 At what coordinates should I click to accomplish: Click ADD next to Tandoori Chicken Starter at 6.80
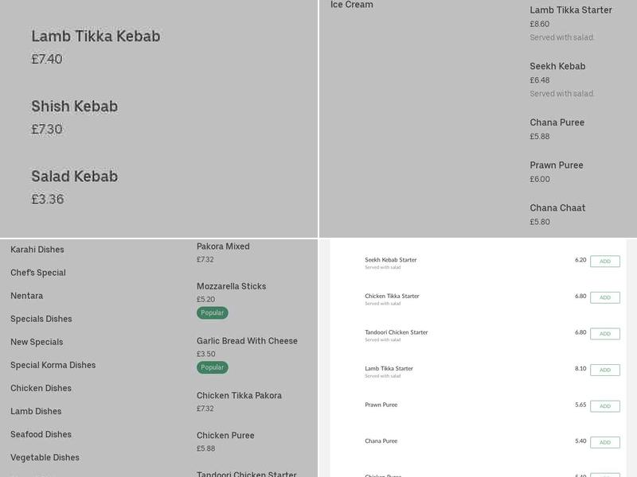click(x=604, y=334)
